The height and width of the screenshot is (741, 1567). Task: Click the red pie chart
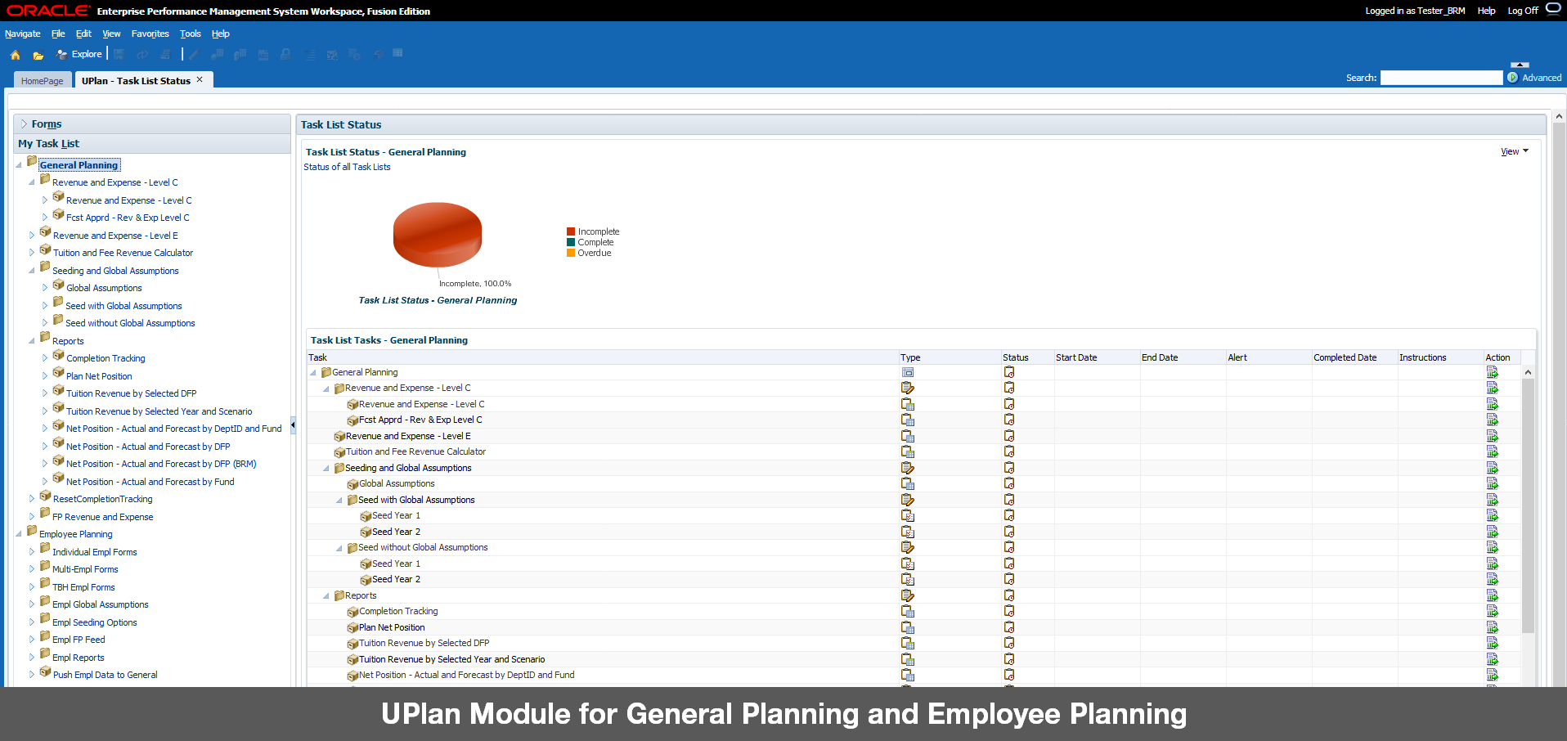click(438, 235)
